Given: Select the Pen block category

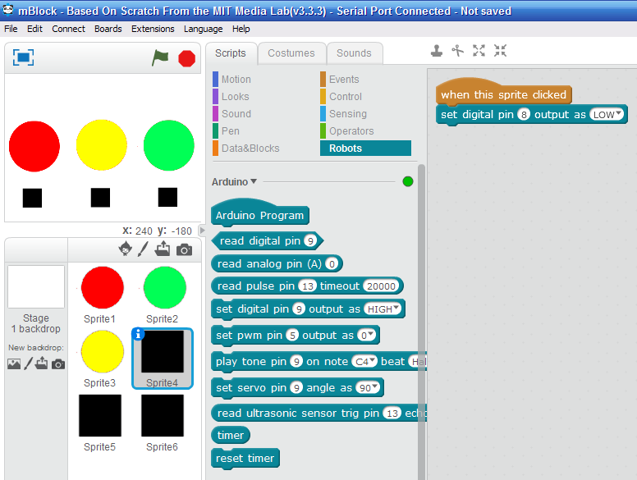Looking at the screenshot, I should [226, 131].
